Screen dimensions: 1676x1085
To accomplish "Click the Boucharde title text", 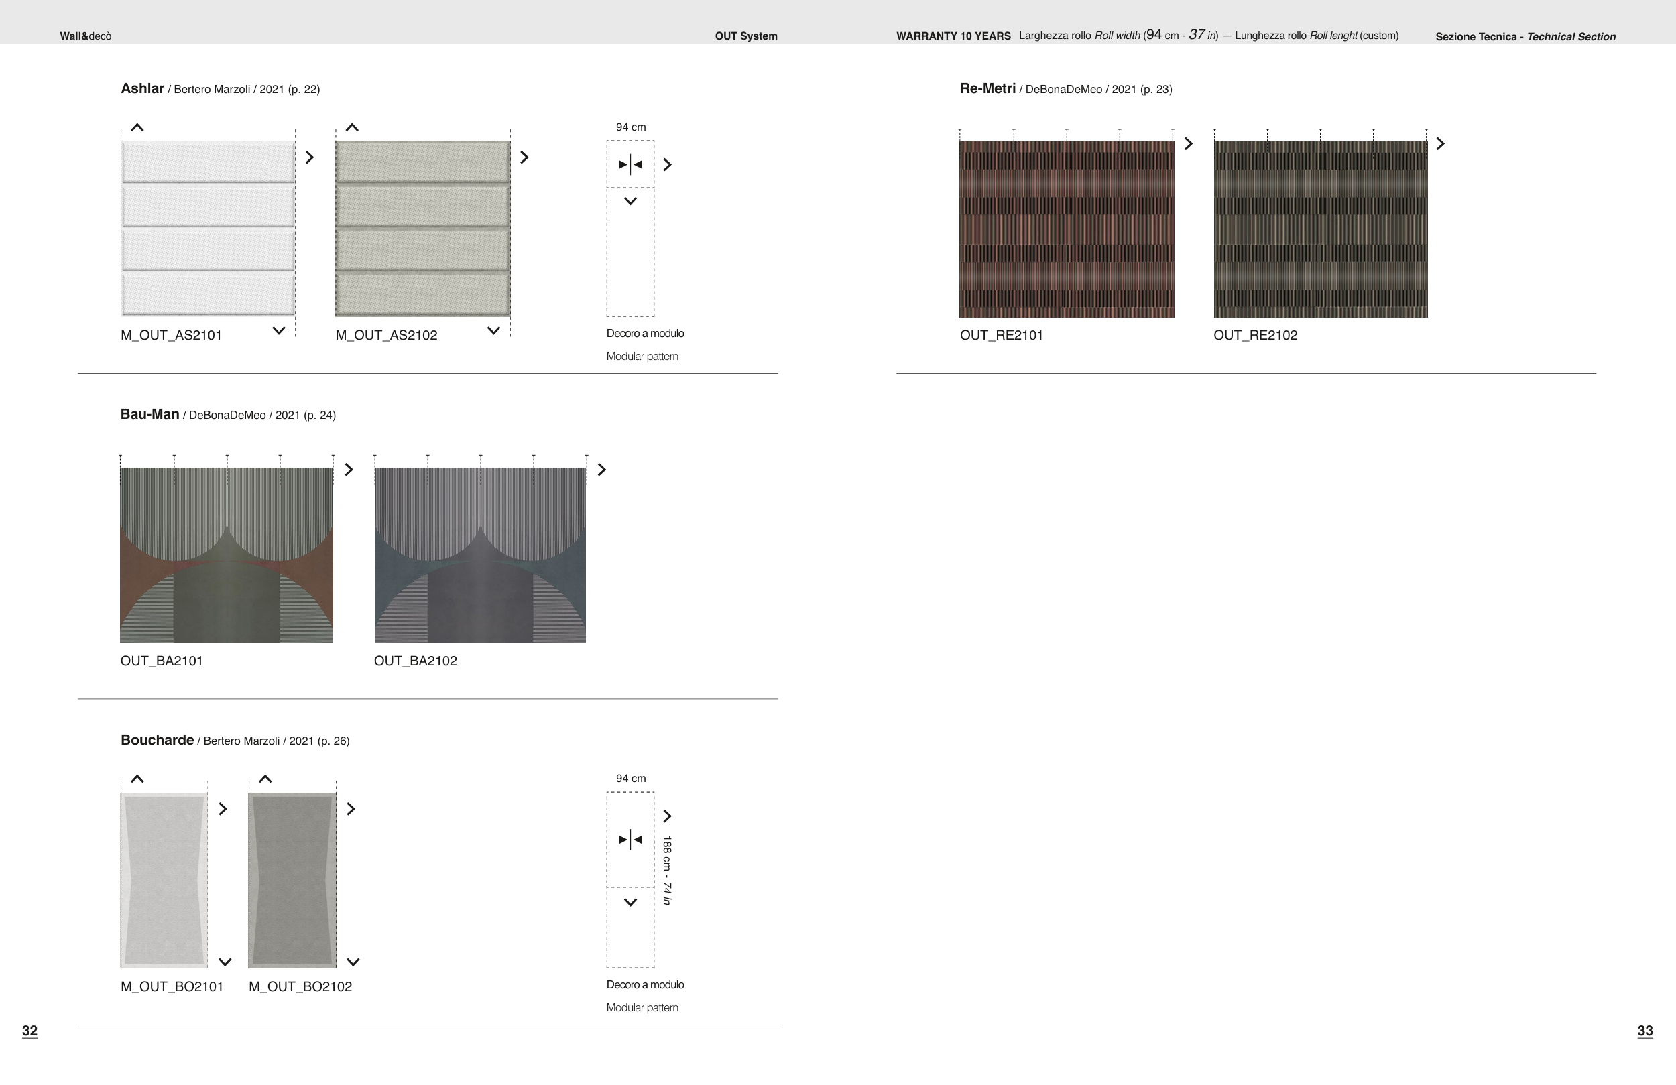I will click(x=157, y=740).
